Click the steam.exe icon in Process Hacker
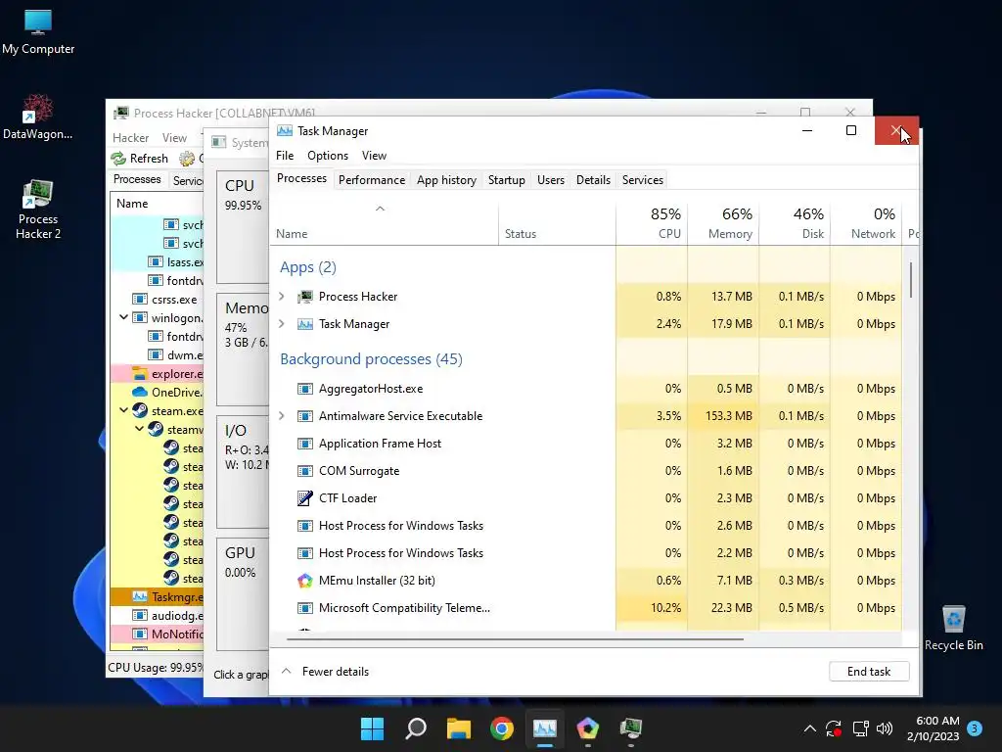1002x752 pixels. coord(140,410)
